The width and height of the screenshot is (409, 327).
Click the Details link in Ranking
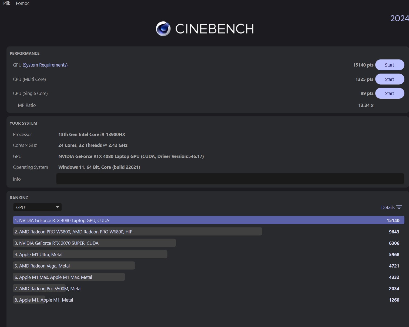click(388, 207)
